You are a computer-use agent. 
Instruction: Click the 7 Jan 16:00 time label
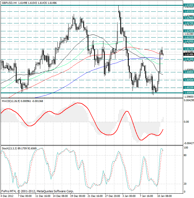(146, 196)
